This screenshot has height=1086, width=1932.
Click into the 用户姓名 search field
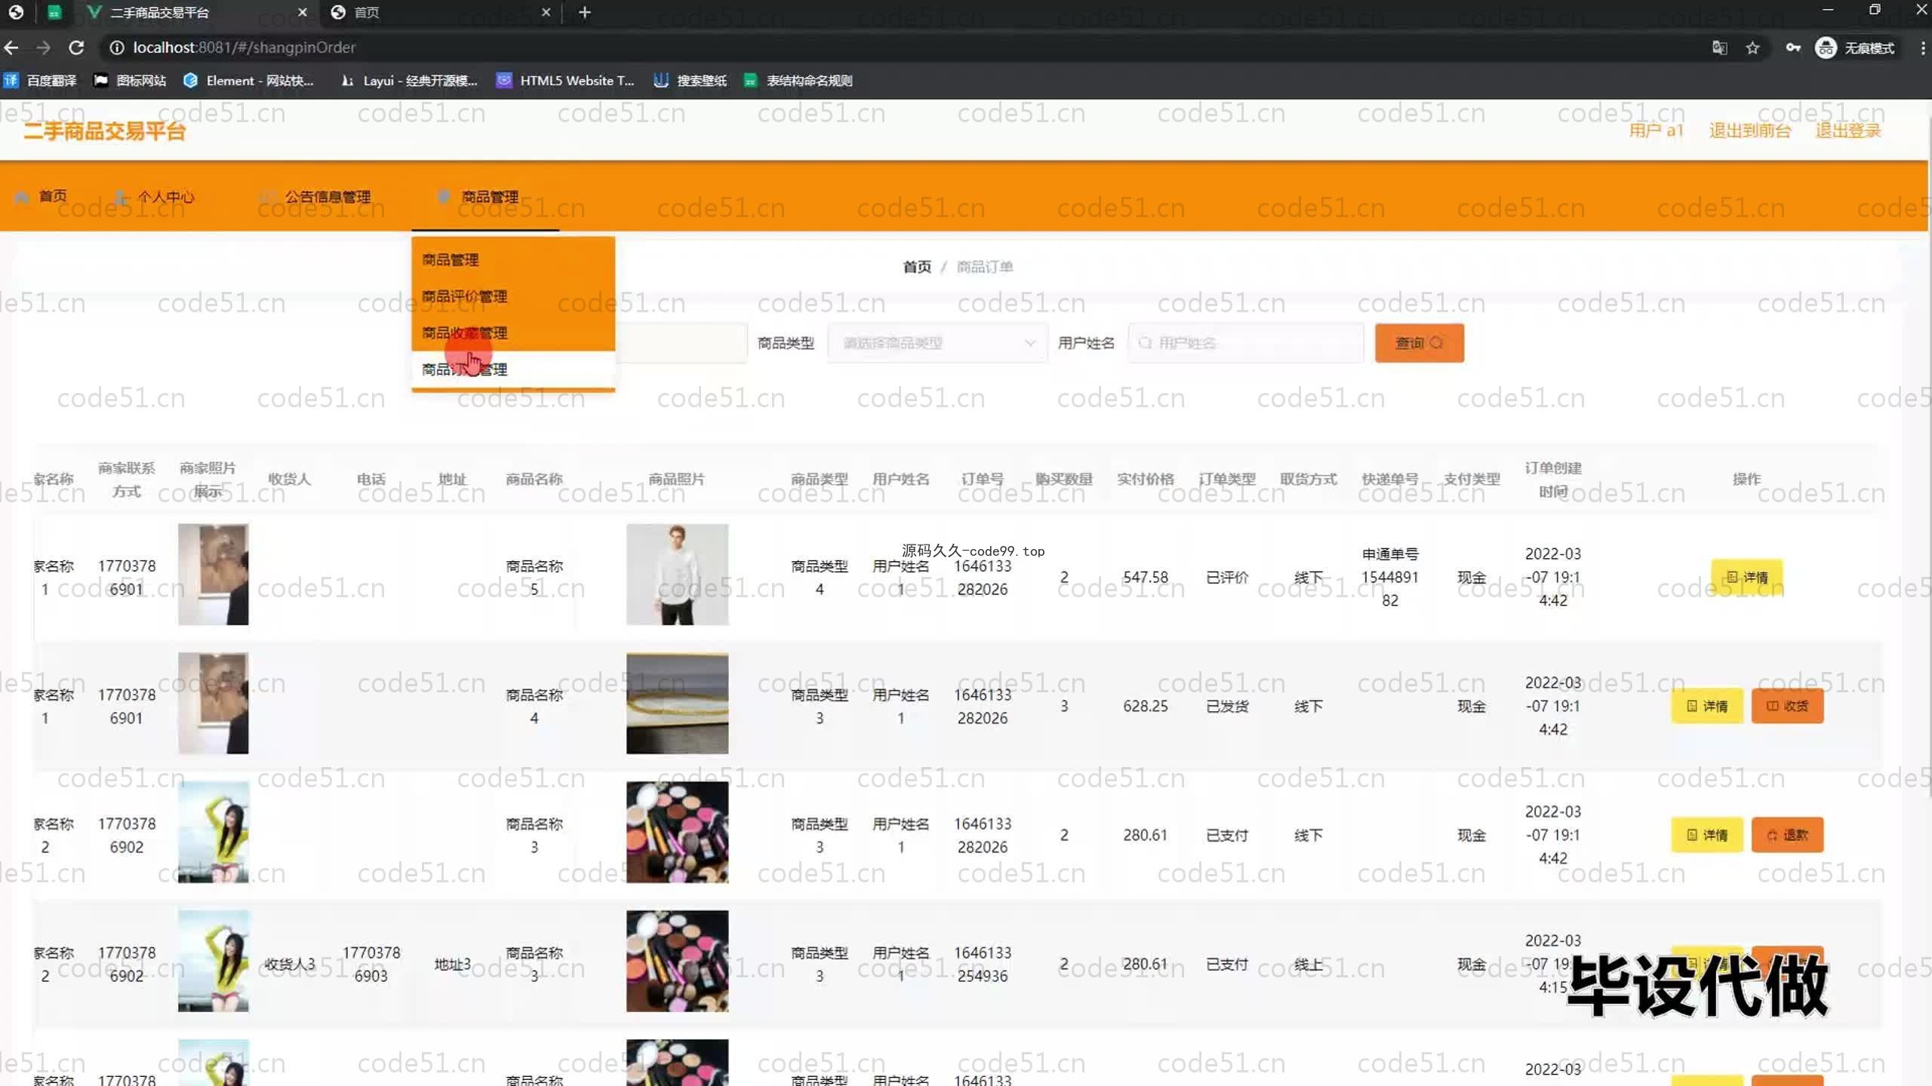pos(1246,343)
